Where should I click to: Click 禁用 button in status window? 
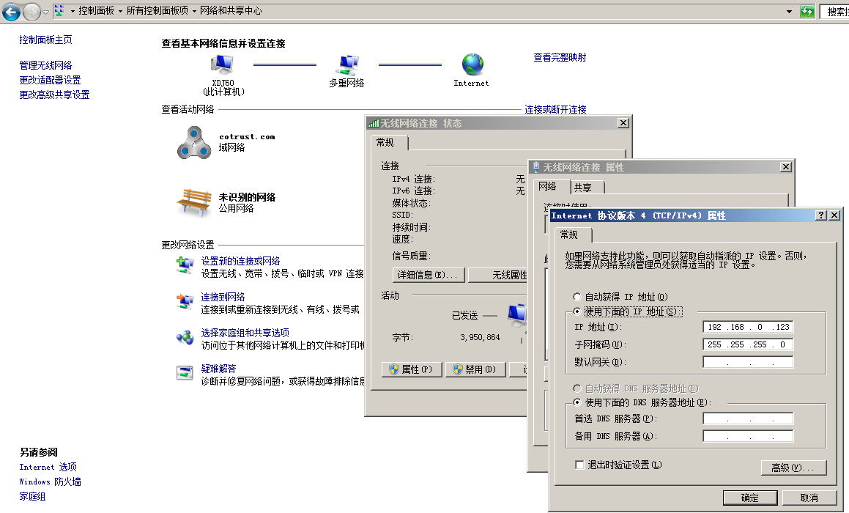point(475,369)
